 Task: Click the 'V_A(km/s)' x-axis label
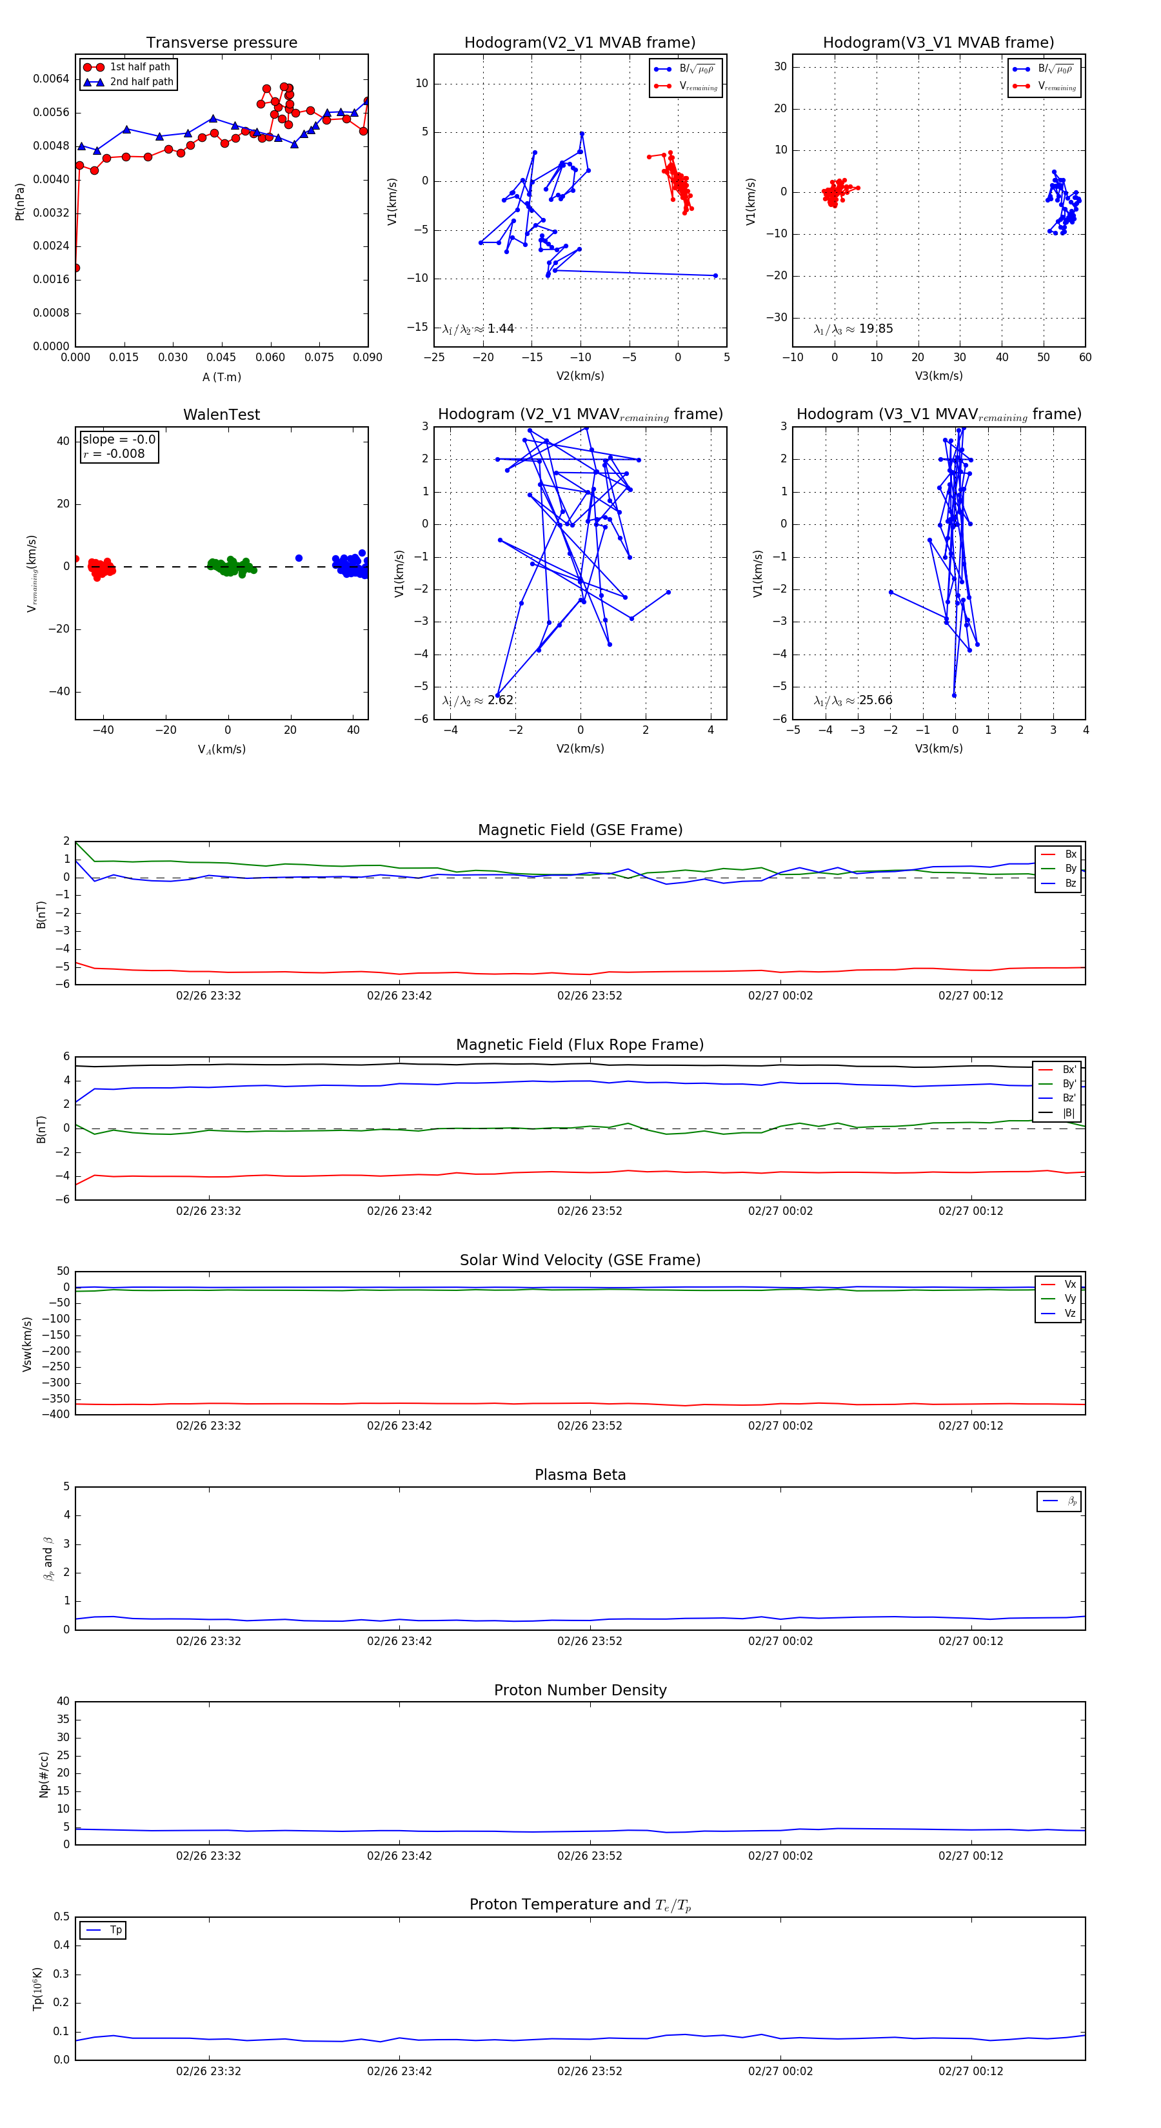pos(221,749)
